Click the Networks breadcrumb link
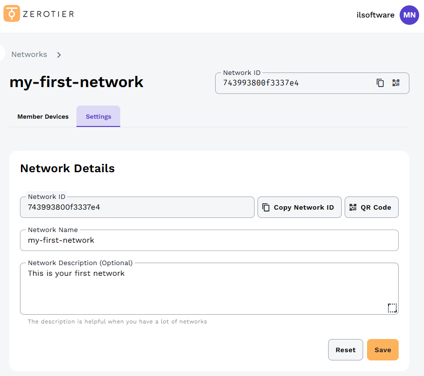 point(29,54)
